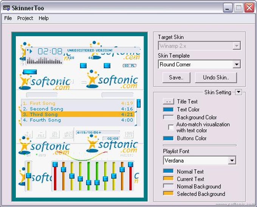Screen dimensions: 257x207
Task: Close the SkinnerToo window
Action: (249, 8)
